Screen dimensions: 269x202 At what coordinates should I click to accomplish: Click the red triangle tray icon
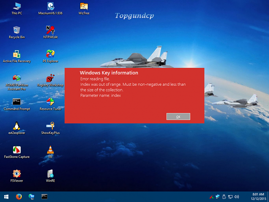coord(211,197)
